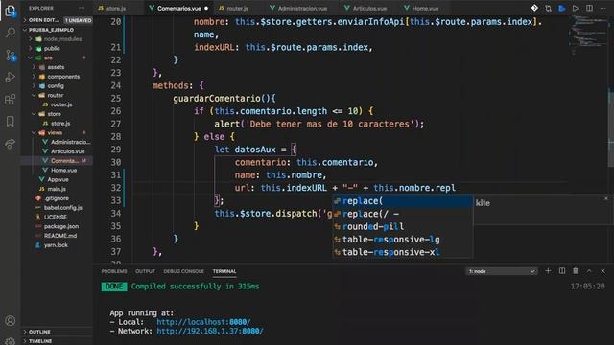The image size is (614, 345).
Task: Open router.js in the file tree
Action: 57,104
